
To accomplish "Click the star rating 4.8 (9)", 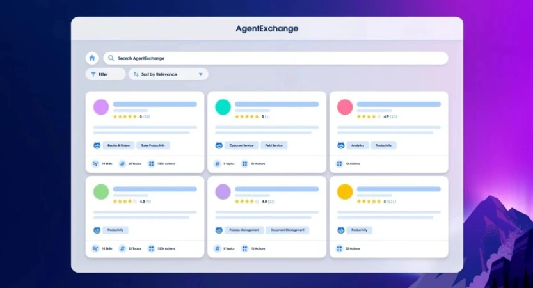I will coord(132,202).
